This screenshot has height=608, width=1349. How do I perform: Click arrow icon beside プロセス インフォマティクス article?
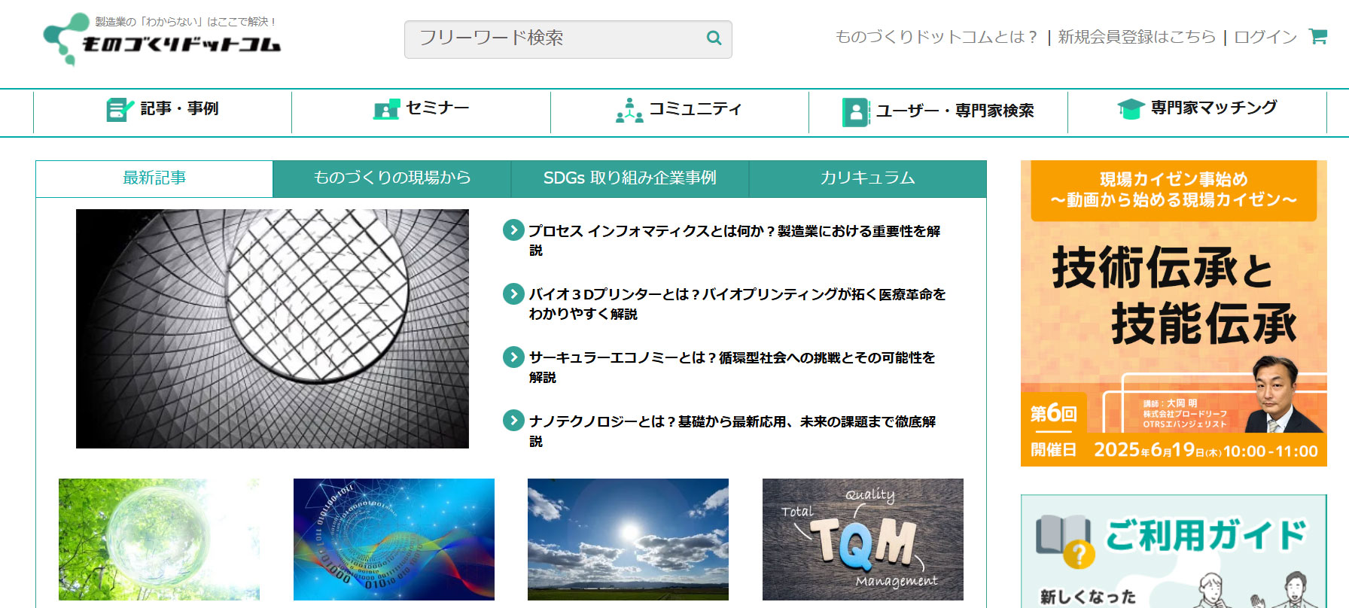click(x=513, y=230)
